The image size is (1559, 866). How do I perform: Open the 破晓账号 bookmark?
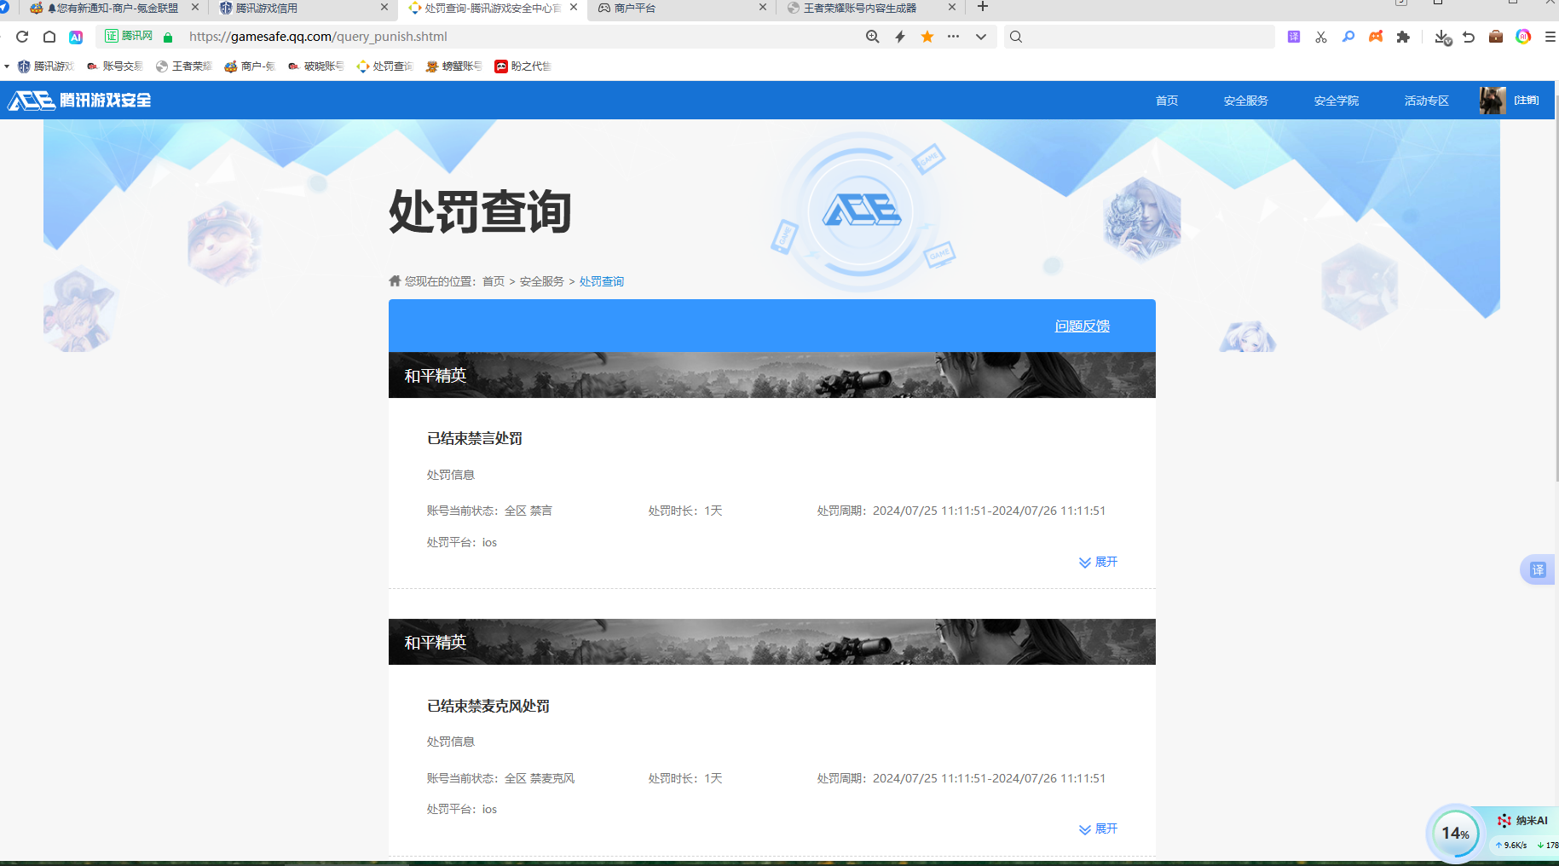[x=316, y=66]
